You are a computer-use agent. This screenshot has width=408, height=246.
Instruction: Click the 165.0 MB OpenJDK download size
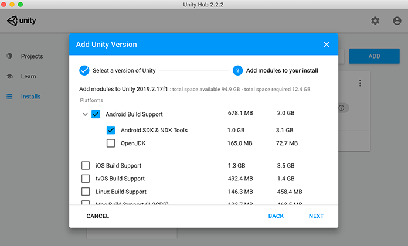240,143
